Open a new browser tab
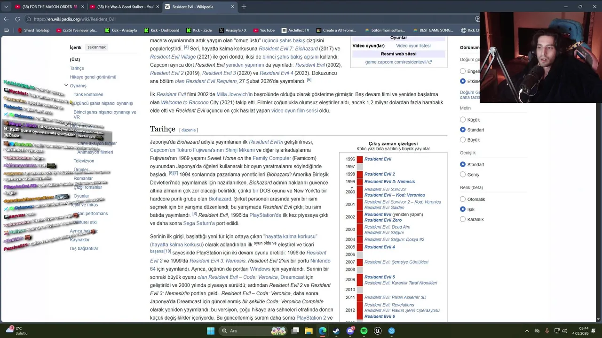This screenshot has height=338, width=602. (x=244, y=7)
